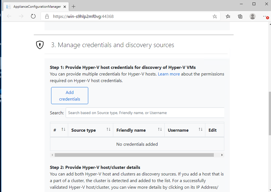Screen dimensions: 271x192
Task: Click the back navigation arrow
Action: pos(9,16)
